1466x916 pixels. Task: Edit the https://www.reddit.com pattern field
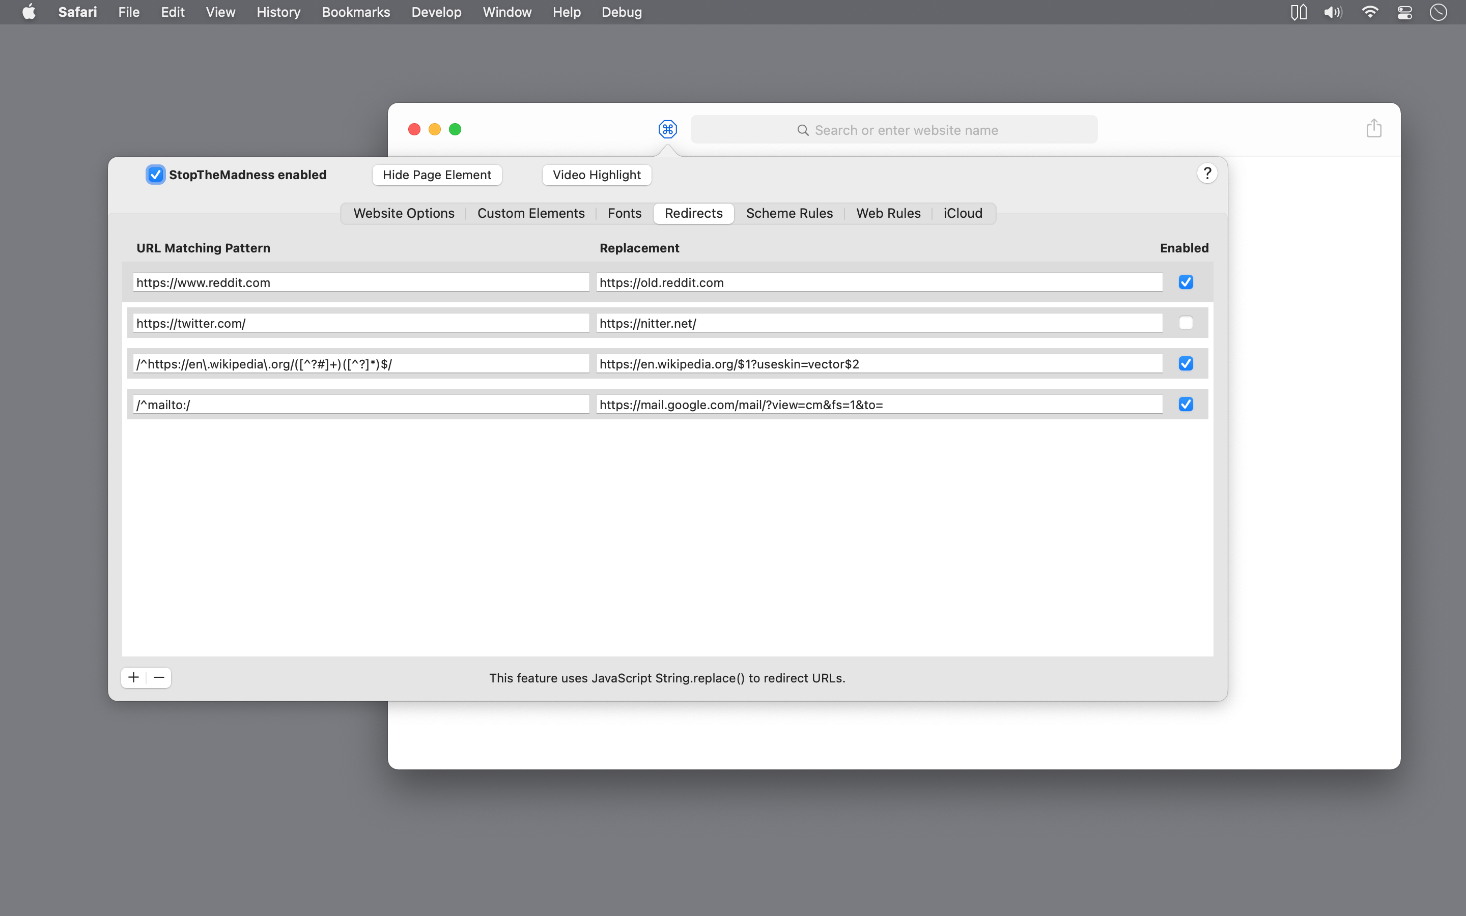click(x=361, y=282)
